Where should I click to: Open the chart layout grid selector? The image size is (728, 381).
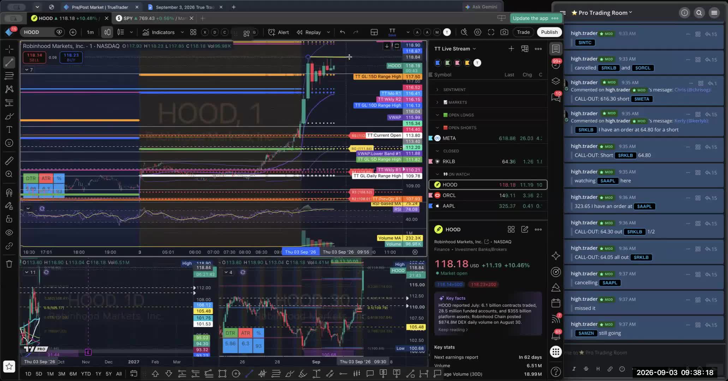(374, 32)
